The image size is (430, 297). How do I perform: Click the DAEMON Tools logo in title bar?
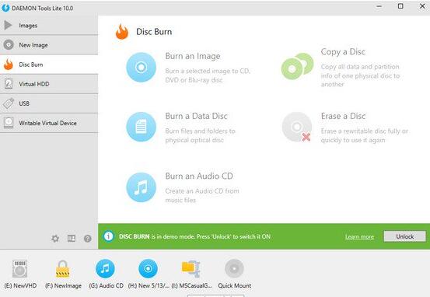[5, 8]
